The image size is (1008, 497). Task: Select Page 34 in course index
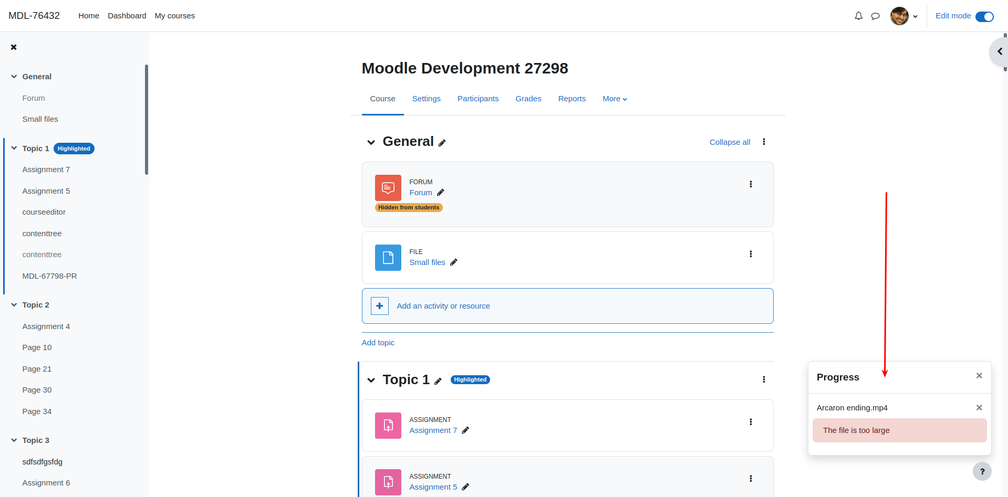click(37, 411)
